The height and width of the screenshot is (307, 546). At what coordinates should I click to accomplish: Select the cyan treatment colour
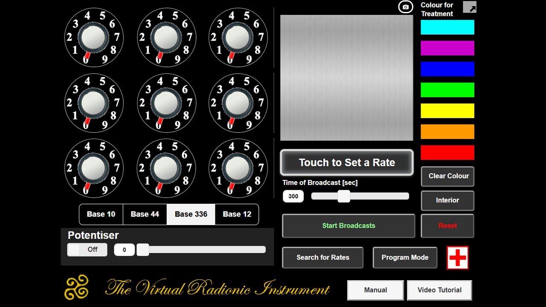[x=447, y=27]
